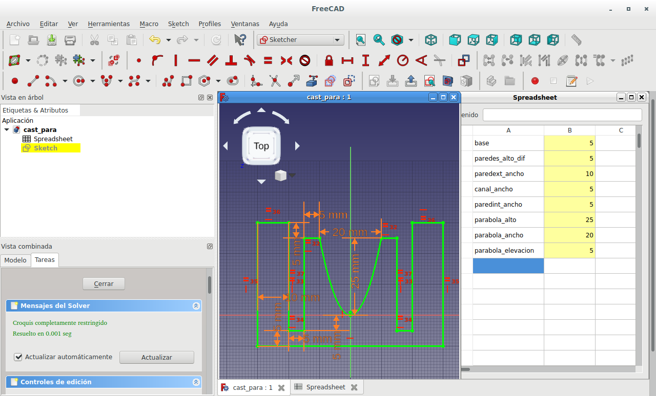
Task: Switch to the Modelo tab
Action: [15, 260]
